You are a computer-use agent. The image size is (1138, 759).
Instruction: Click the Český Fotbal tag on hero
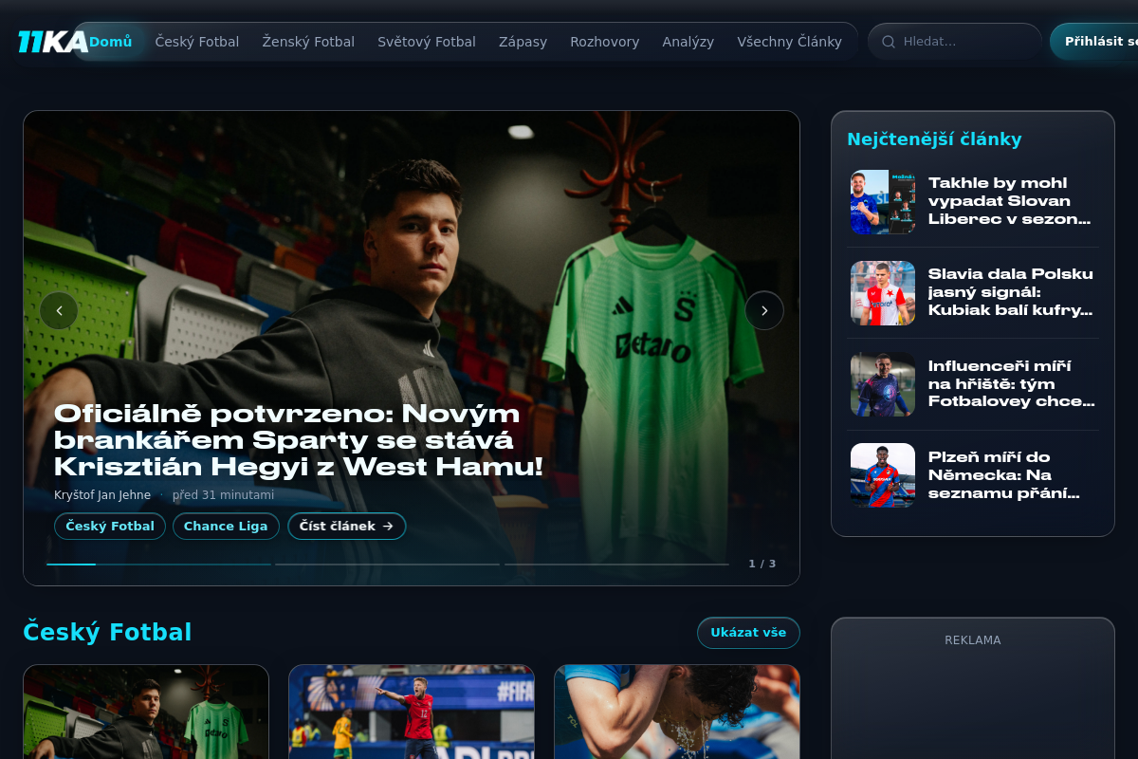110,527
